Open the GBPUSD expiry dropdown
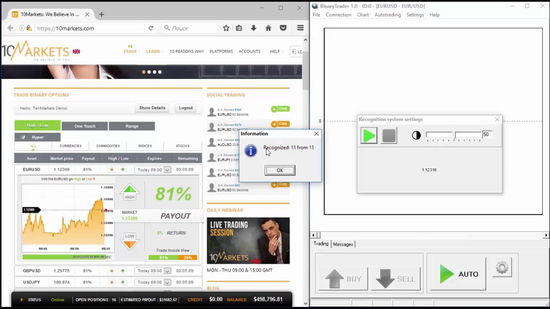 coord(153,271)
